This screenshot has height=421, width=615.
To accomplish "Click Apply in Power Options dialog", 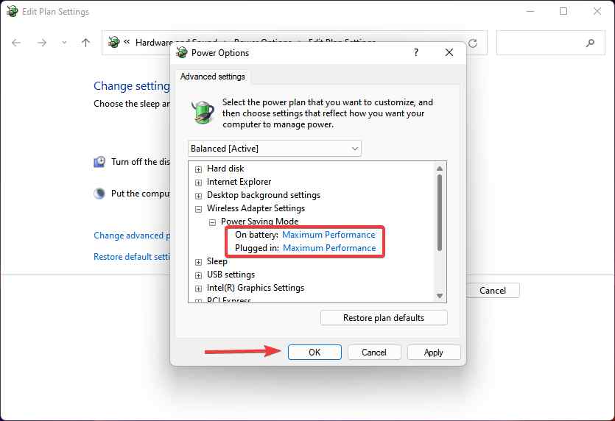I will coord(434,353).
